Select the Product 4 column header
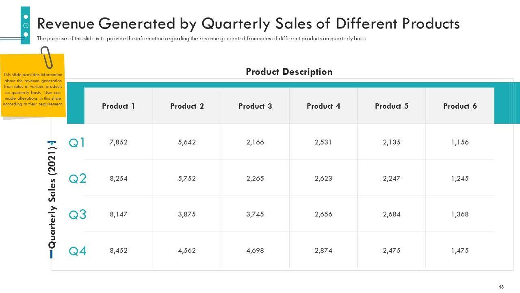 point(323,106)
